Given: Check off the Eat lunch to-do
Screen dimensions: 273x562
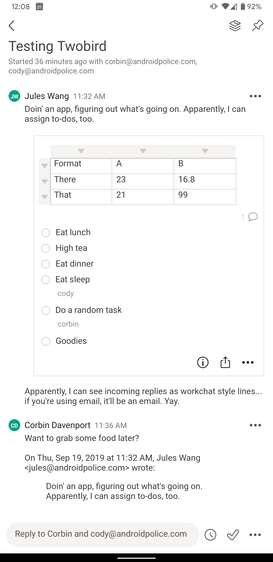Looking at the screenshot, I should point(46,233).
